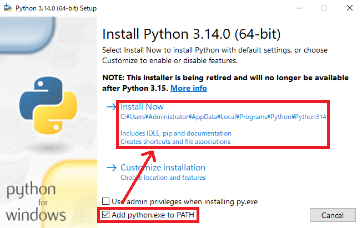The width and height of the screenshot is (362, 228).
Task: Uncheck the 'Add python.exe to PATH' checkbox
Action: pos(106,215)
